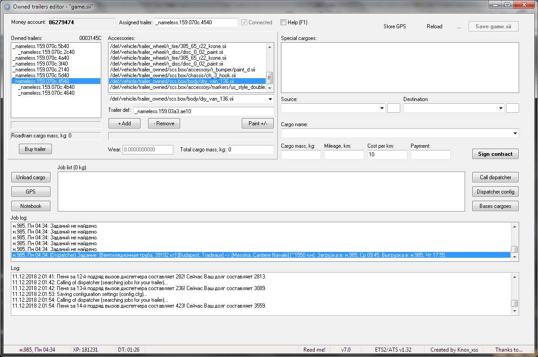Viewport: 538px width, 357px height.
Task: Click the Accessories list scrollbar thumb
Action: [x=270, y=77]
